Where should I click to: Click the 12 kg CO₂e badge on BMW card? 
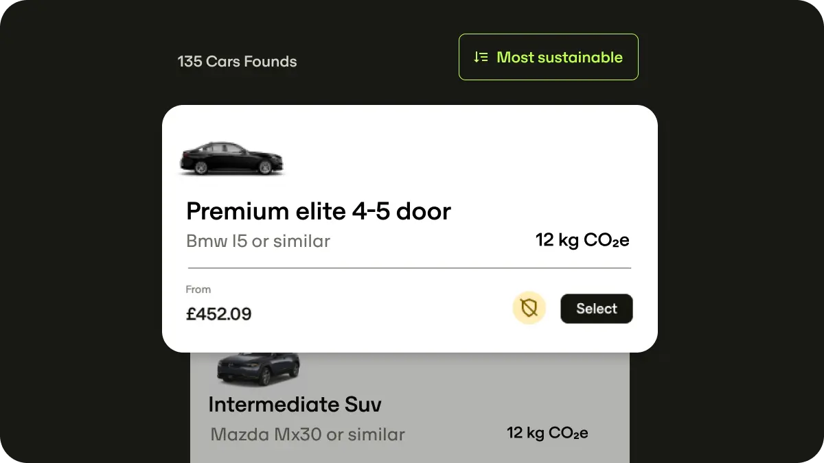pyautogui.click(x=582, y=240)
